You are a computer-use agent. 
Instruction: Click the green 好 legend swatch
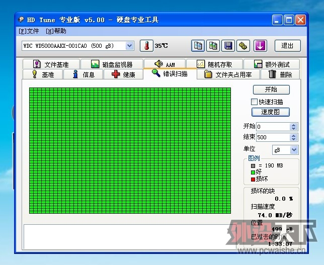pyautogui.click(x=253, y=172)
